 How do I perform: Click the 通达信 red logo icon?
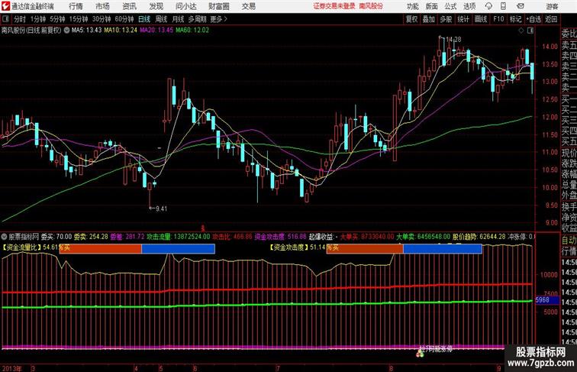5,6
